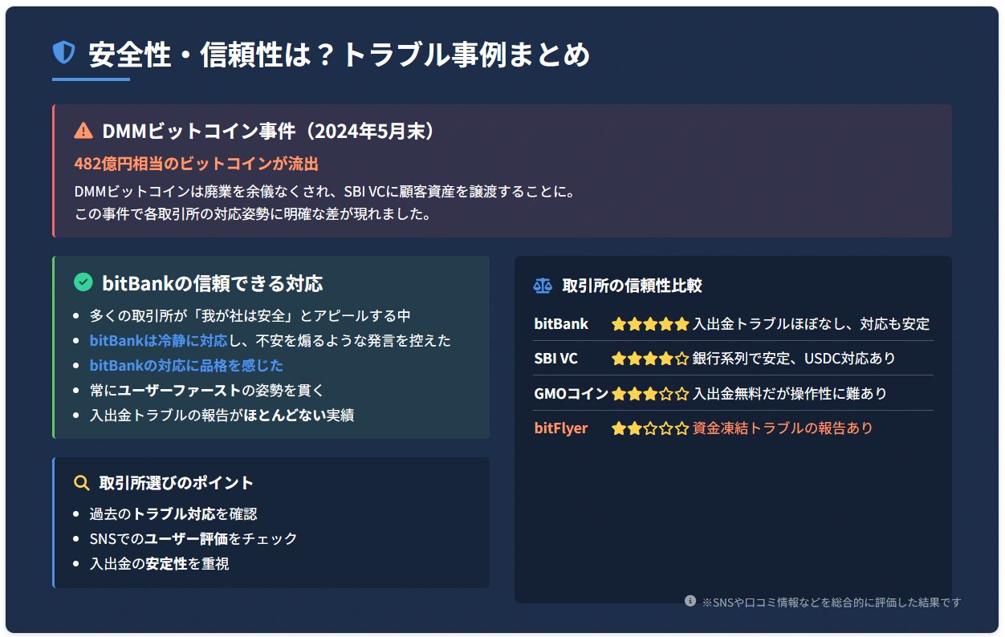Click the blue bitBankの対応に品格を感じた text
Screen dimensions: 1005x637
click(x=186, y=366)
